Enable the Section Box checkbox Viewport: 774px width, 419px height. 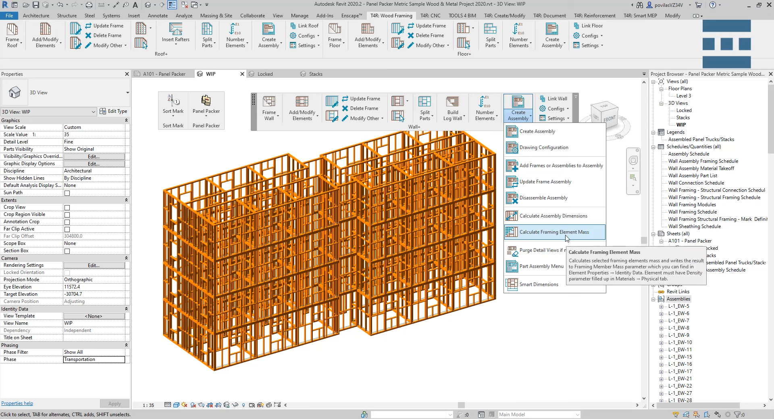tap(67, 251)
